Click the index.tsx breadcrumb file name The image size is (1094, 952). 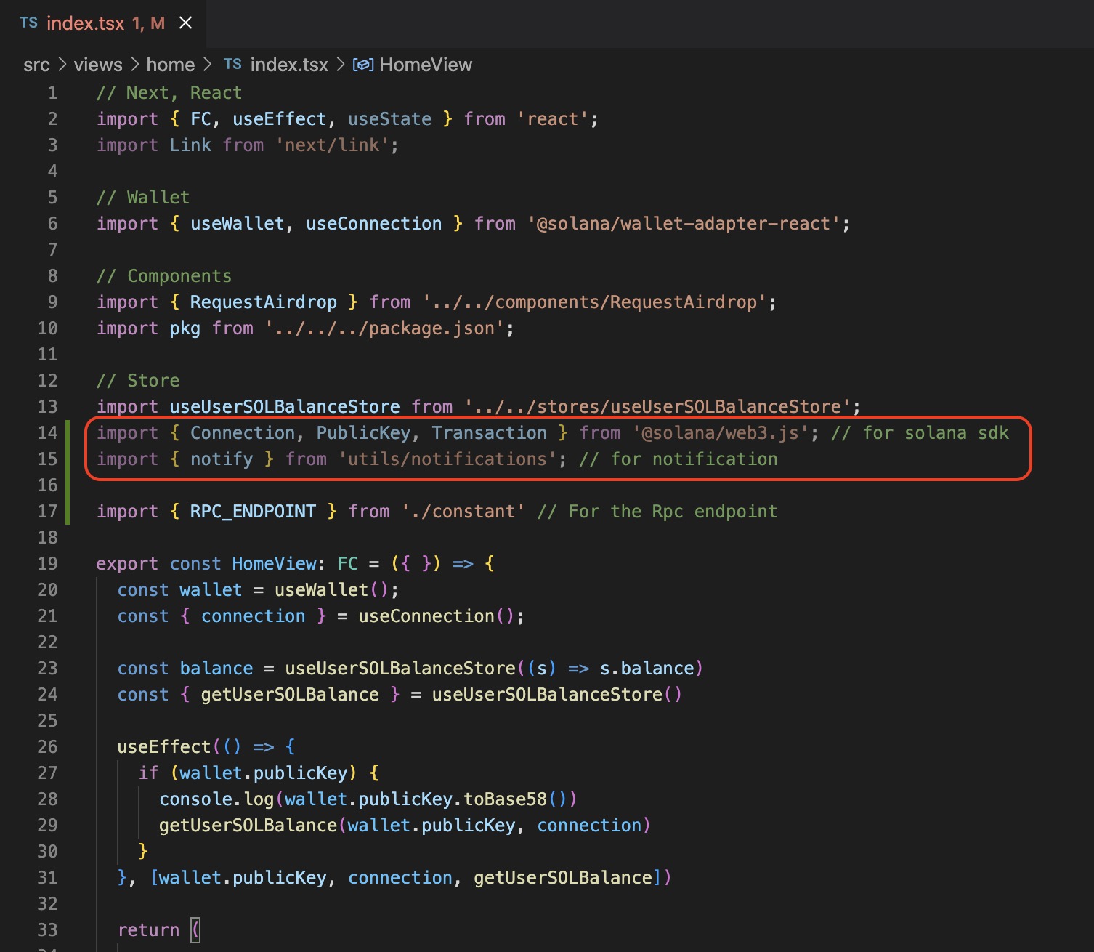(x=289, y=65)
